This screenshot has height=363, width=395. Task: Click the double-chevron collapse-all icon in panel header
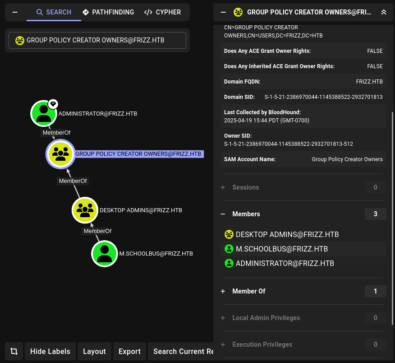tap(384, 12)
